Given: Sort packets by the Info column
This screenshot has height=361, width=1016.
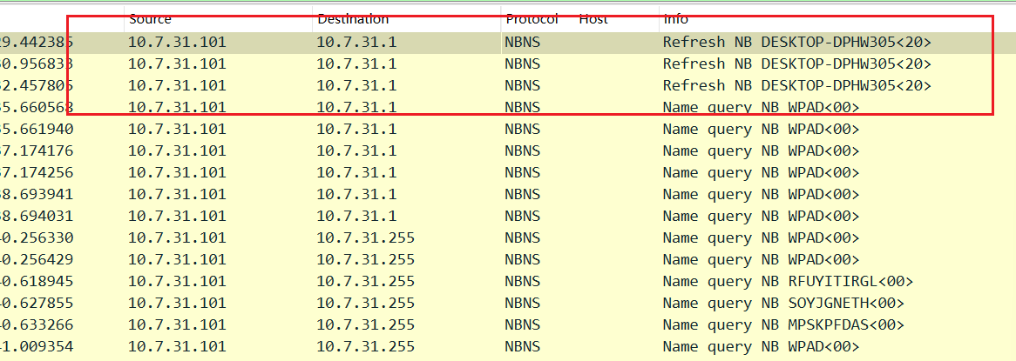Looking at the screenshot, I should (x=675, y=19).
